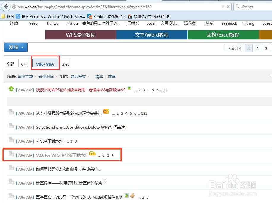The image size is (272, 203).
Task: Go to page 2 in pagination
Action: pyautogui.click(x=257, y=48)
